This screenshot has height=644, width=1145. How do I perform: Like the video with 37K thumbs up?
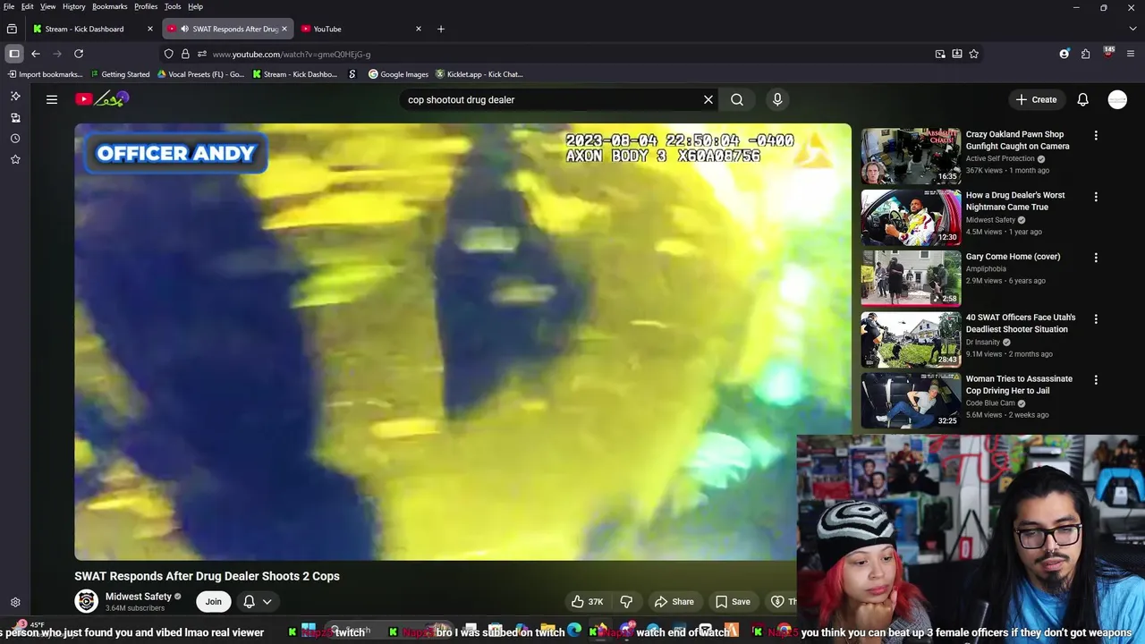click(588, 601)
